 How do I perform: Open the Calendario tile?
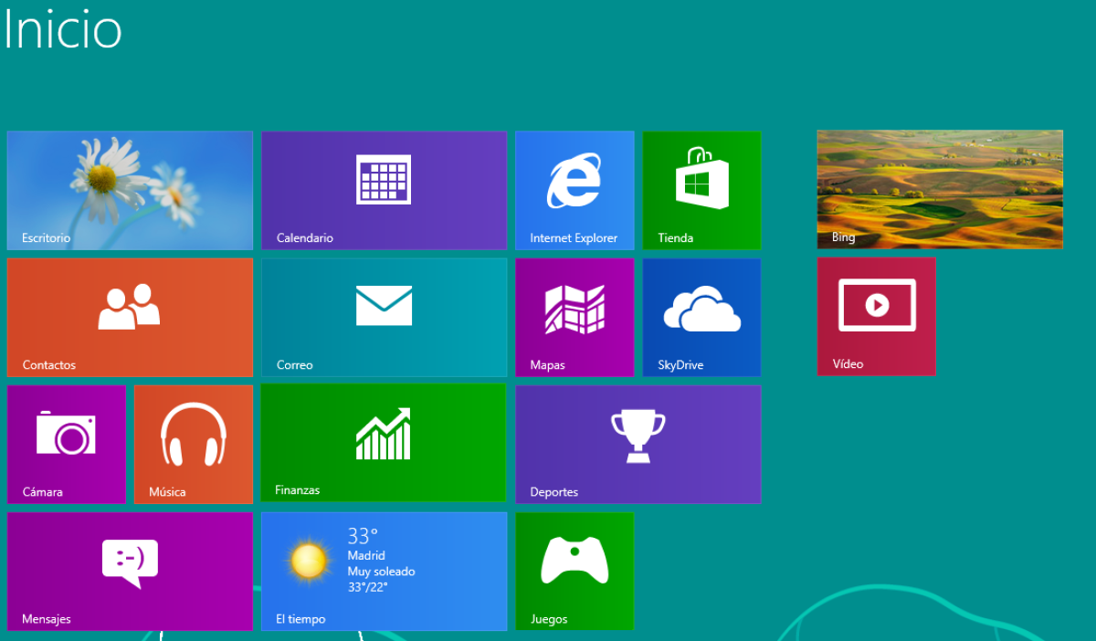click(x=384, y=190)
